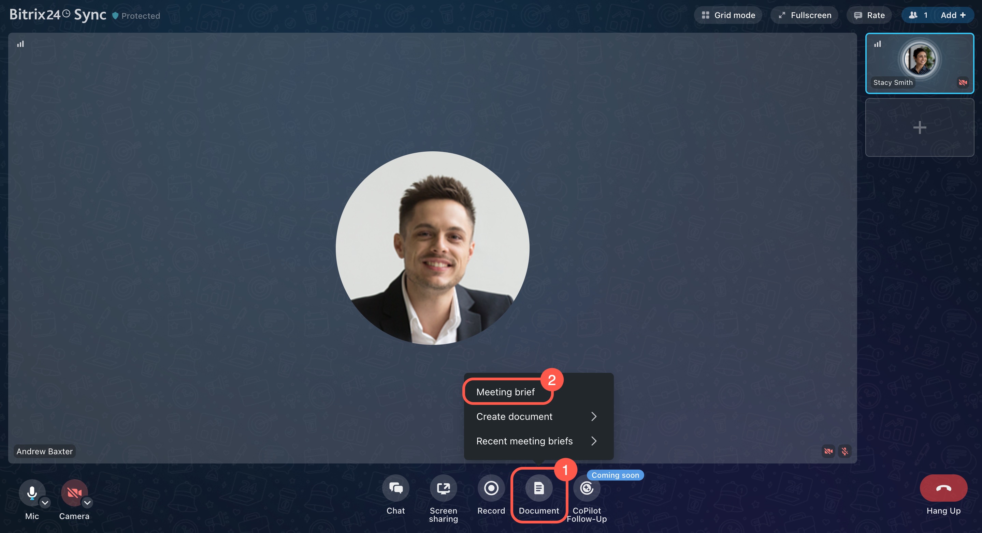The height and width of the screenshot is (533, 982).
Task: Click the Stacy Smith name label
Action: click(893, 82)
